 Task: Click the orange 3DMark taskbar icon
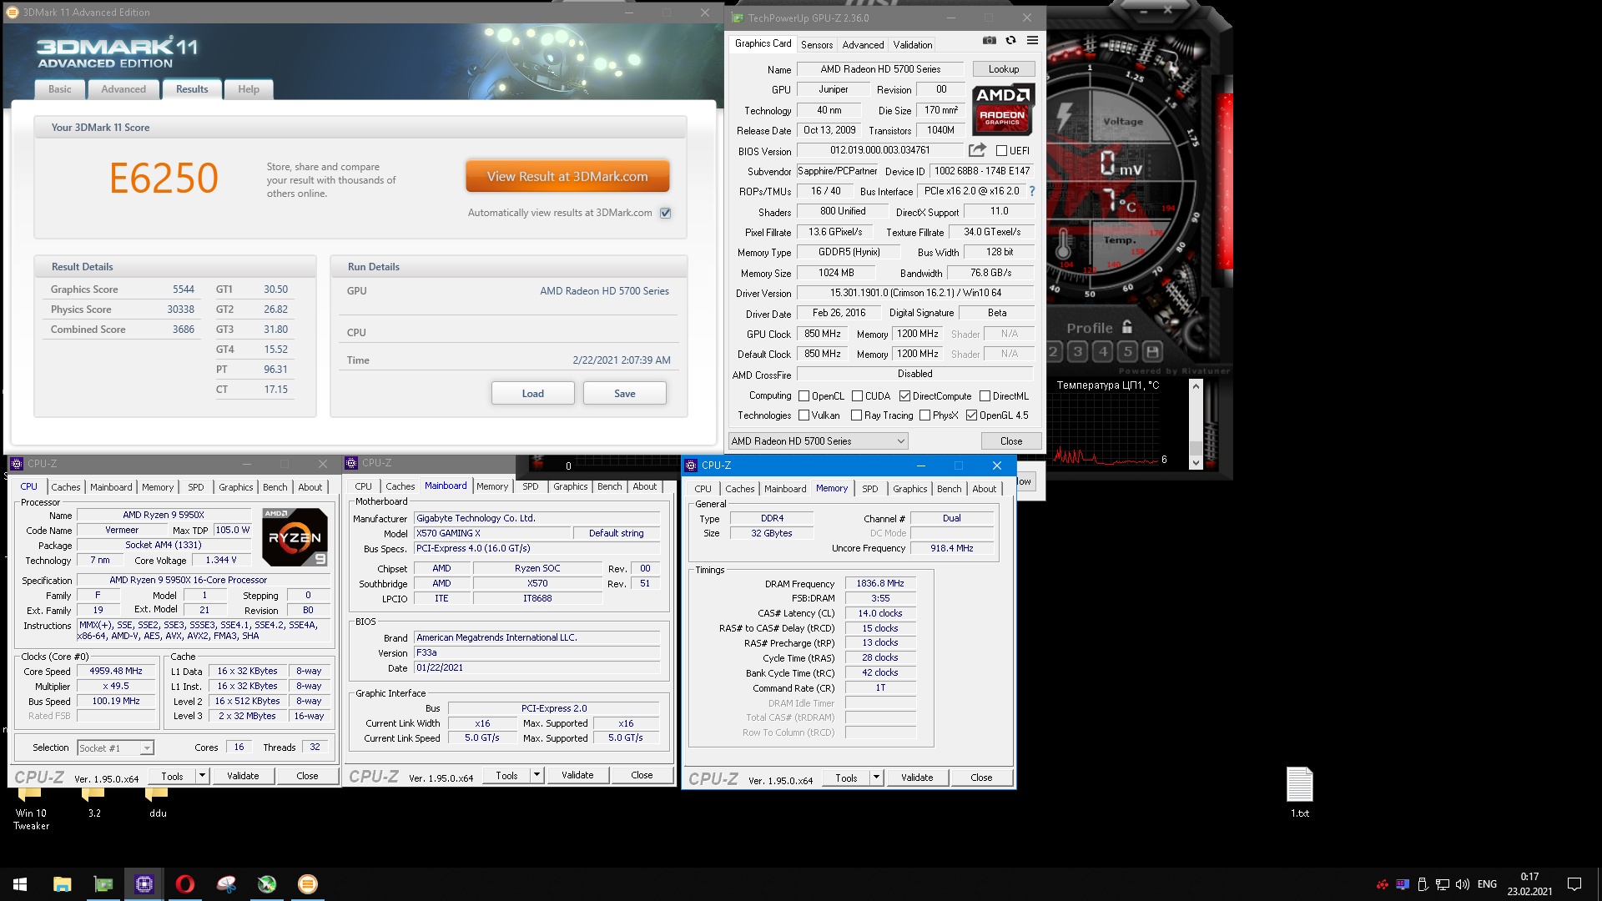(308, 884)
